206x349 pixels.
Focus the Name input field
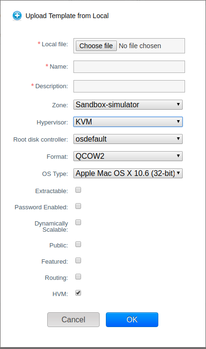pos(129,67)
